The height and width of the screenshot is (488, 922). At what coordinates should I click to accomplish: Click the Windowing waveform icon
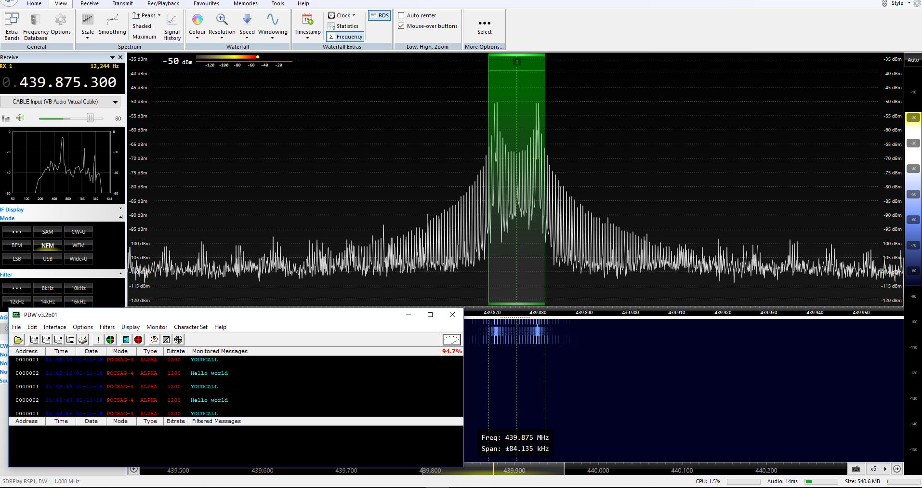[273, 20]
